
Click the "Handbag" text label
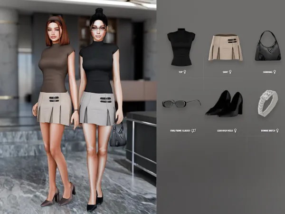point(267,72)
